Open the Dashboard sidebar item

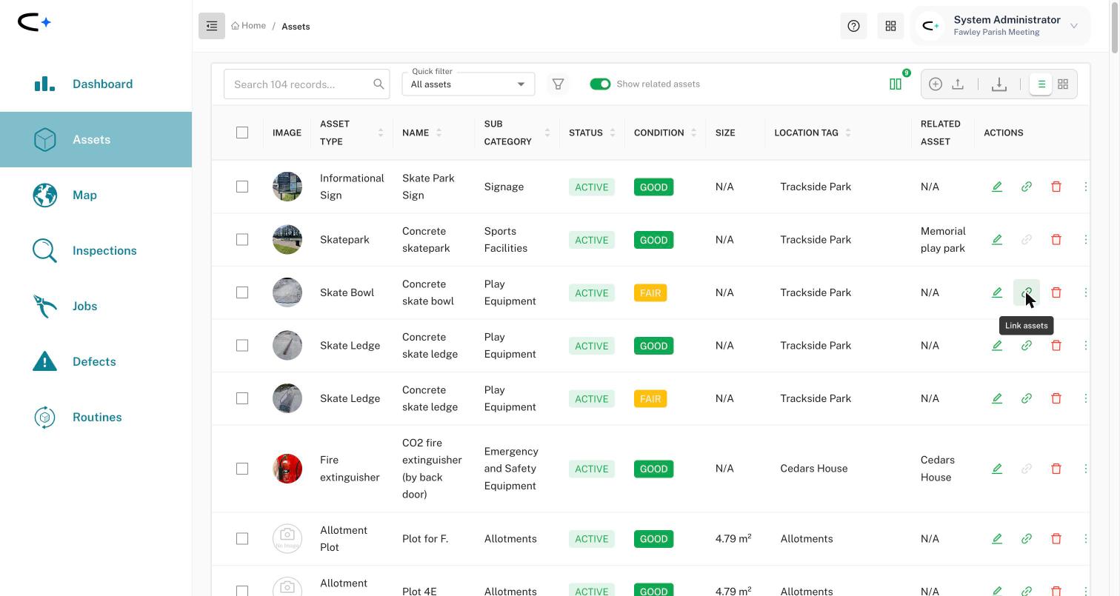point(96,84)
